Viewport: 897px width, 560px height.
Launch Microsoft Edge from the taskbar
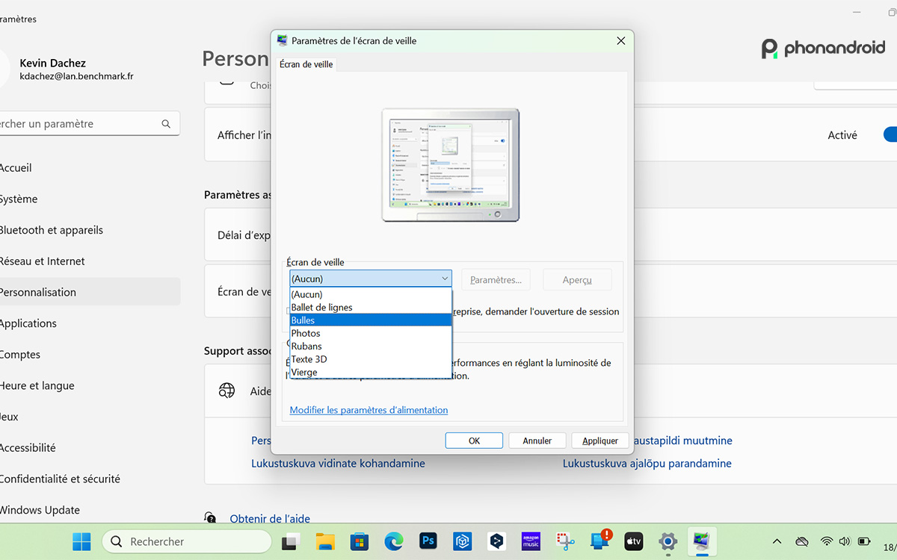coord(393,541)
